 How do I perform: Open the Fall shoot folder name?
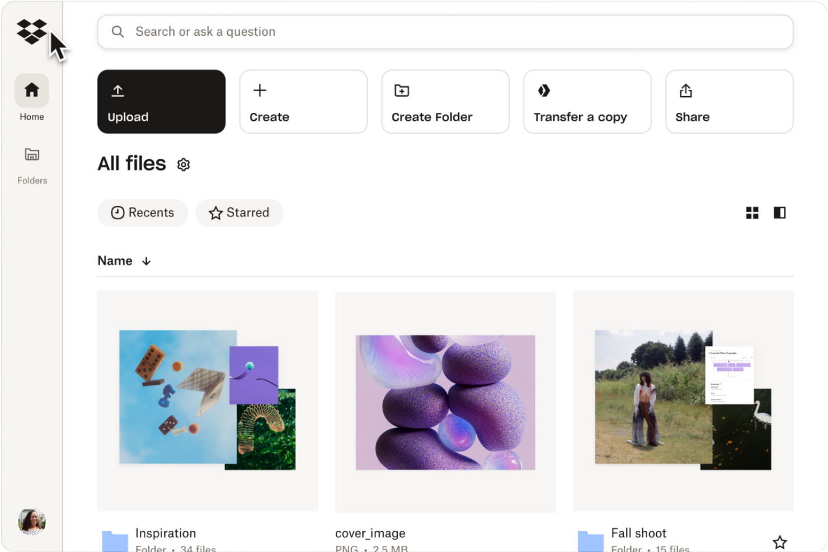638,533
